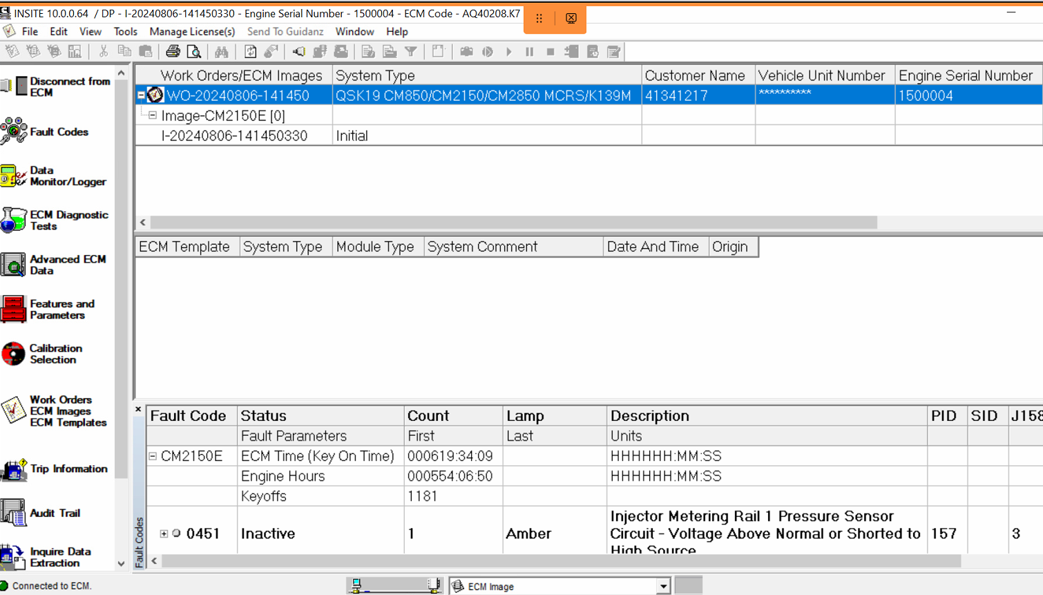The image size is (1043, 595).
Task: Launch ECM Diagnostic Tests
Action: pyautogui.click(x=55, y=220)
